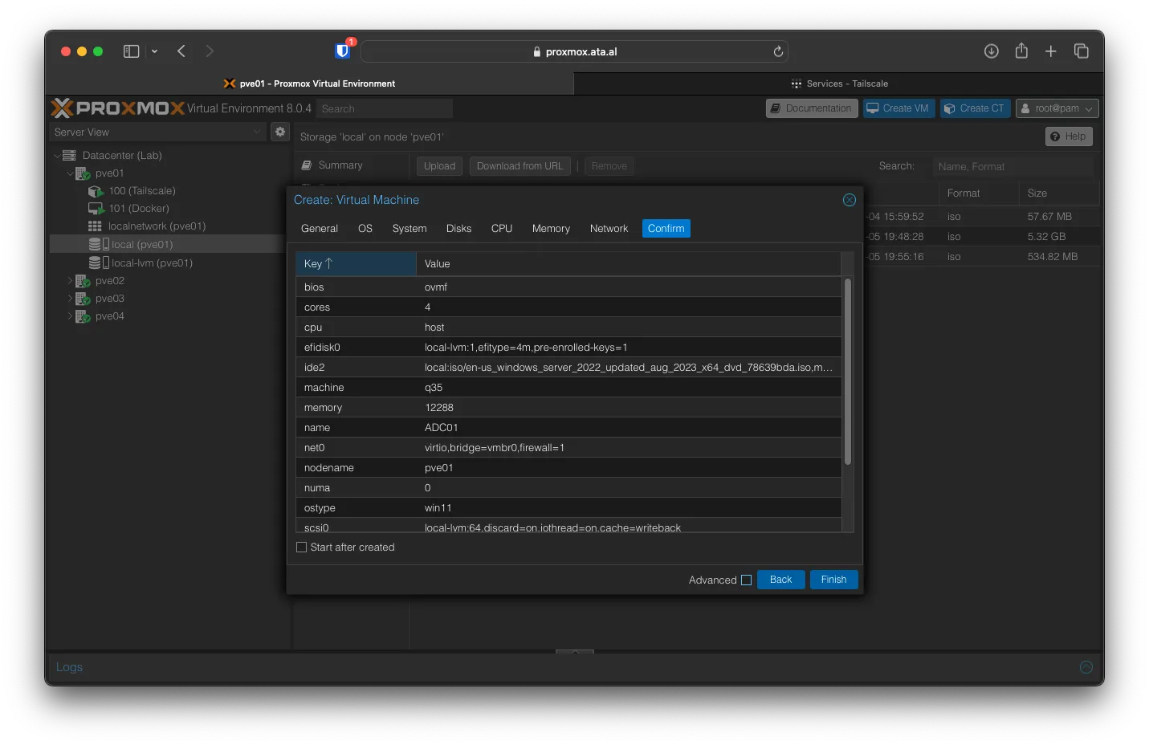Expand the Logs panel circle icon
The image size is (1149, 745).
(x=1086, y=667)
